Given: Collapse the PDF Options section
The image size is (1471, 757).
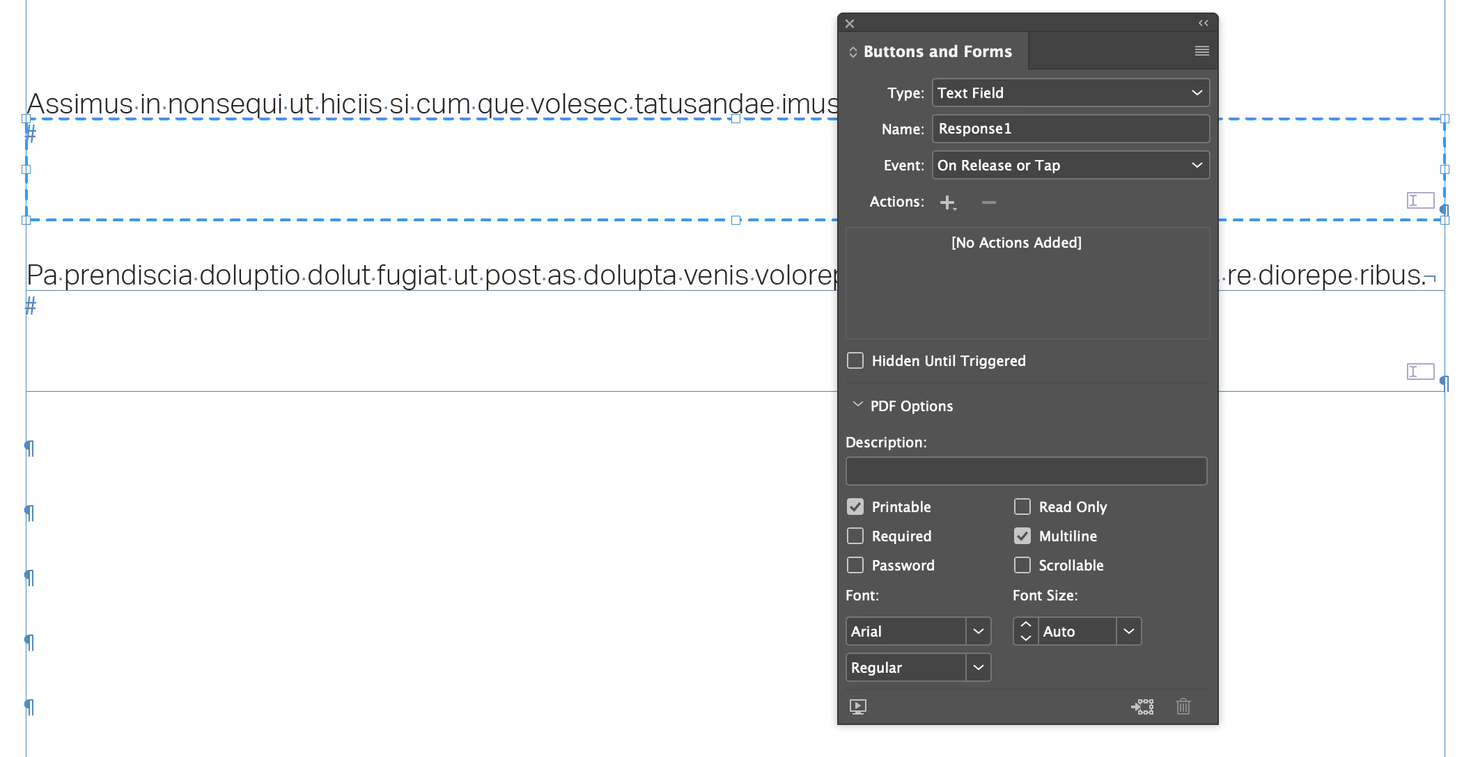Looking at the screenshot, I should click(x=858, y=405).
